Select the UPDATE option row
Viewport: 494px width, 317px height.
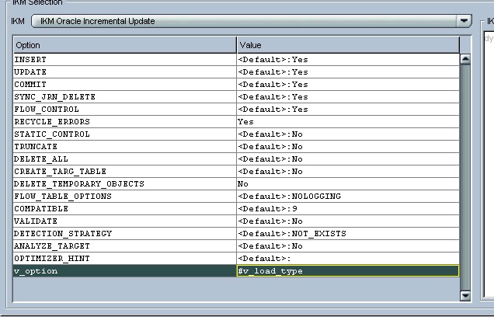[x=125, y=72]
